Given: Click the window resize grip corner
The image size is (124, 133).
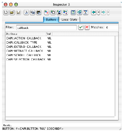Looking at the screenshot, I should point(120,129).
